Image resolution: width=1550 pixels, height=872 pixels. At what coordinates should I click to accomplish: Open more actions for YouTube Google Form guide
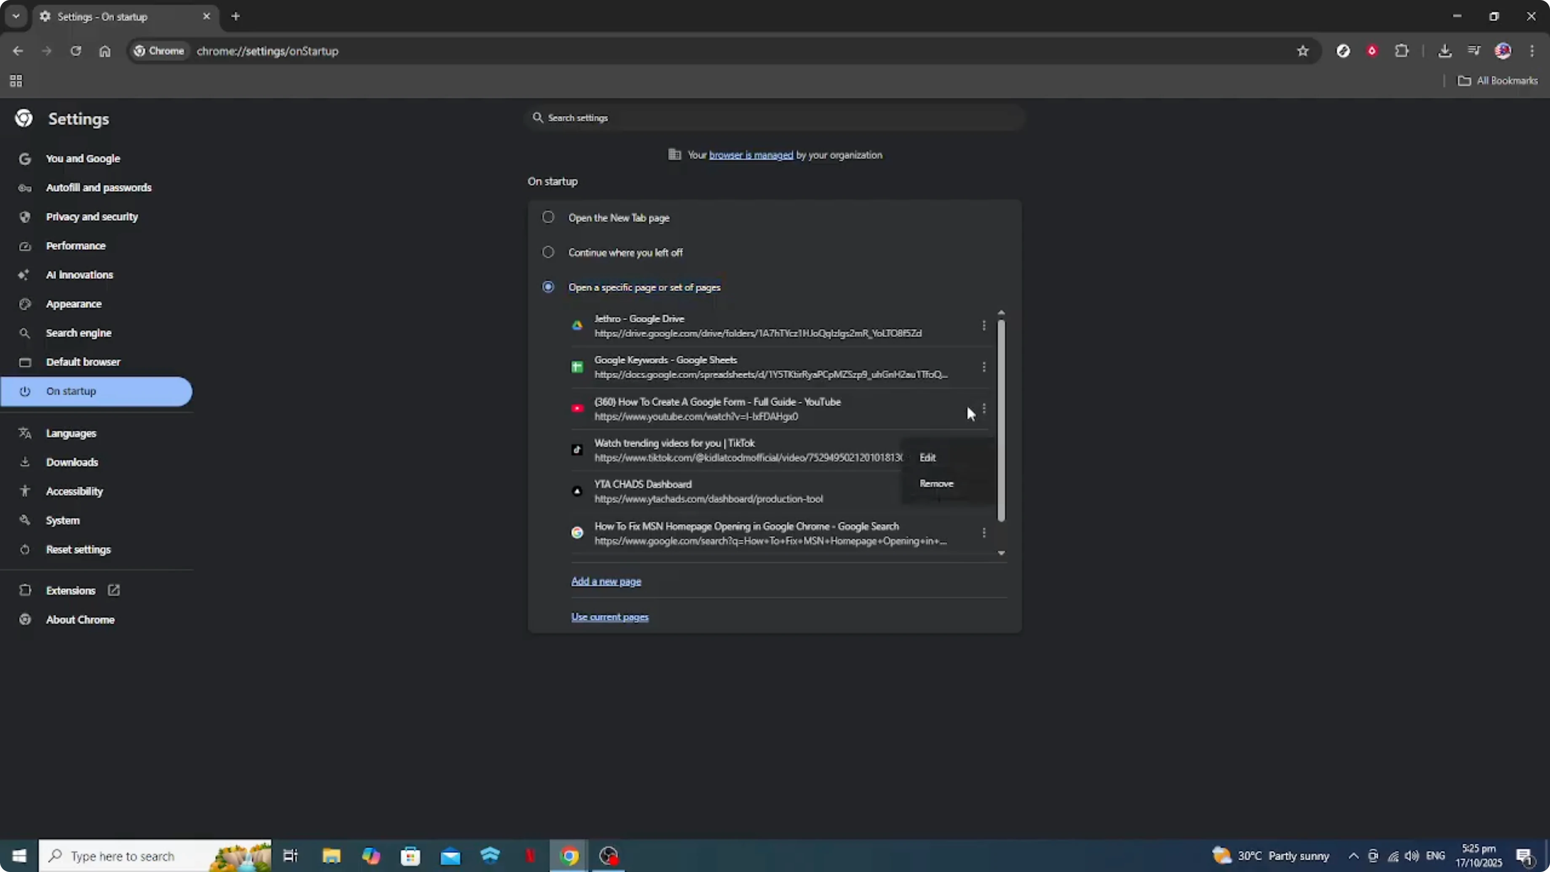pyautogui.click(x=984, y=409)
